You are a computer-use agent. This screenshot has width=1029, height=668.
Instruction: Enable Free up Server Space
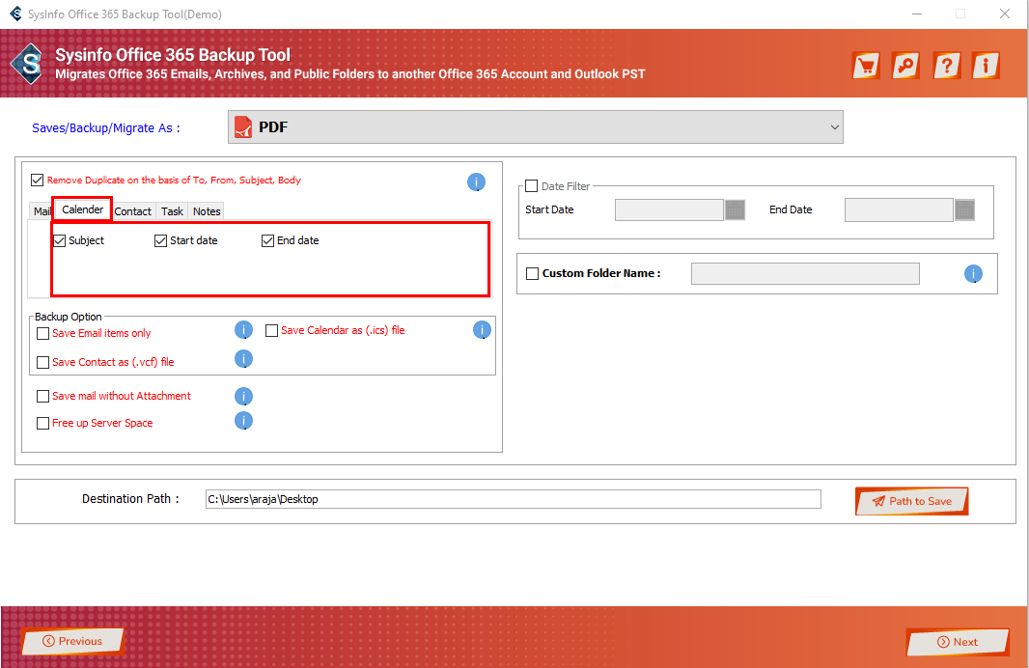(x=43, y=423)
